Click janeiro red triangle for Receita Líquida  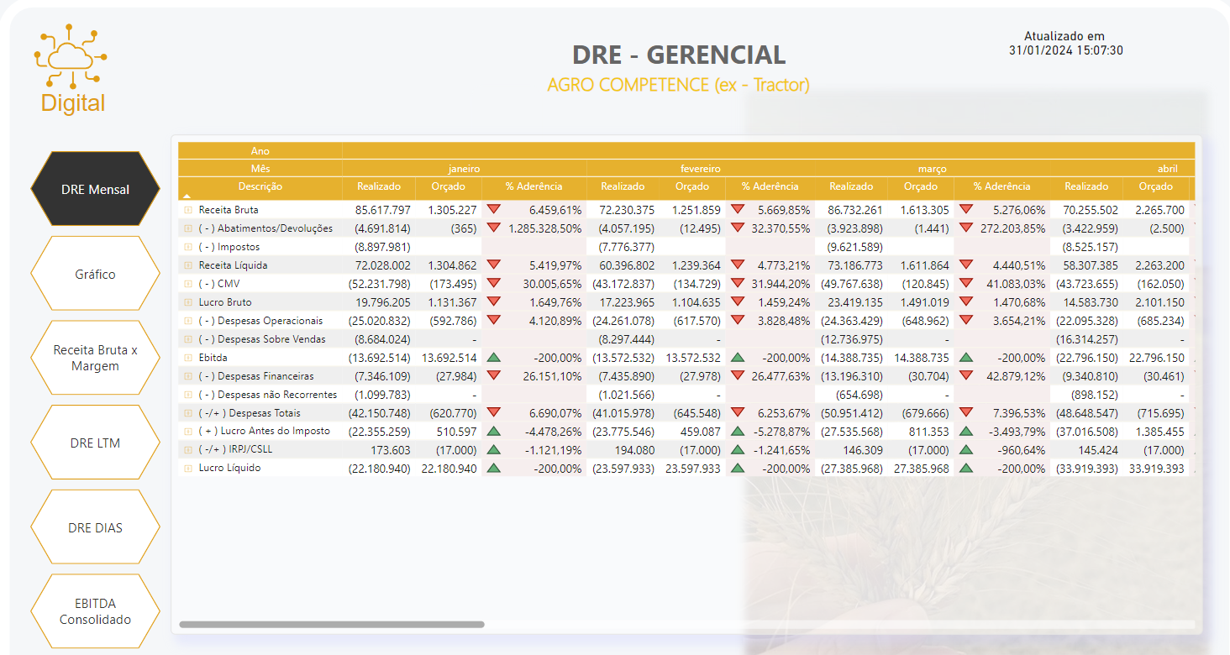(x=494, y=265)
